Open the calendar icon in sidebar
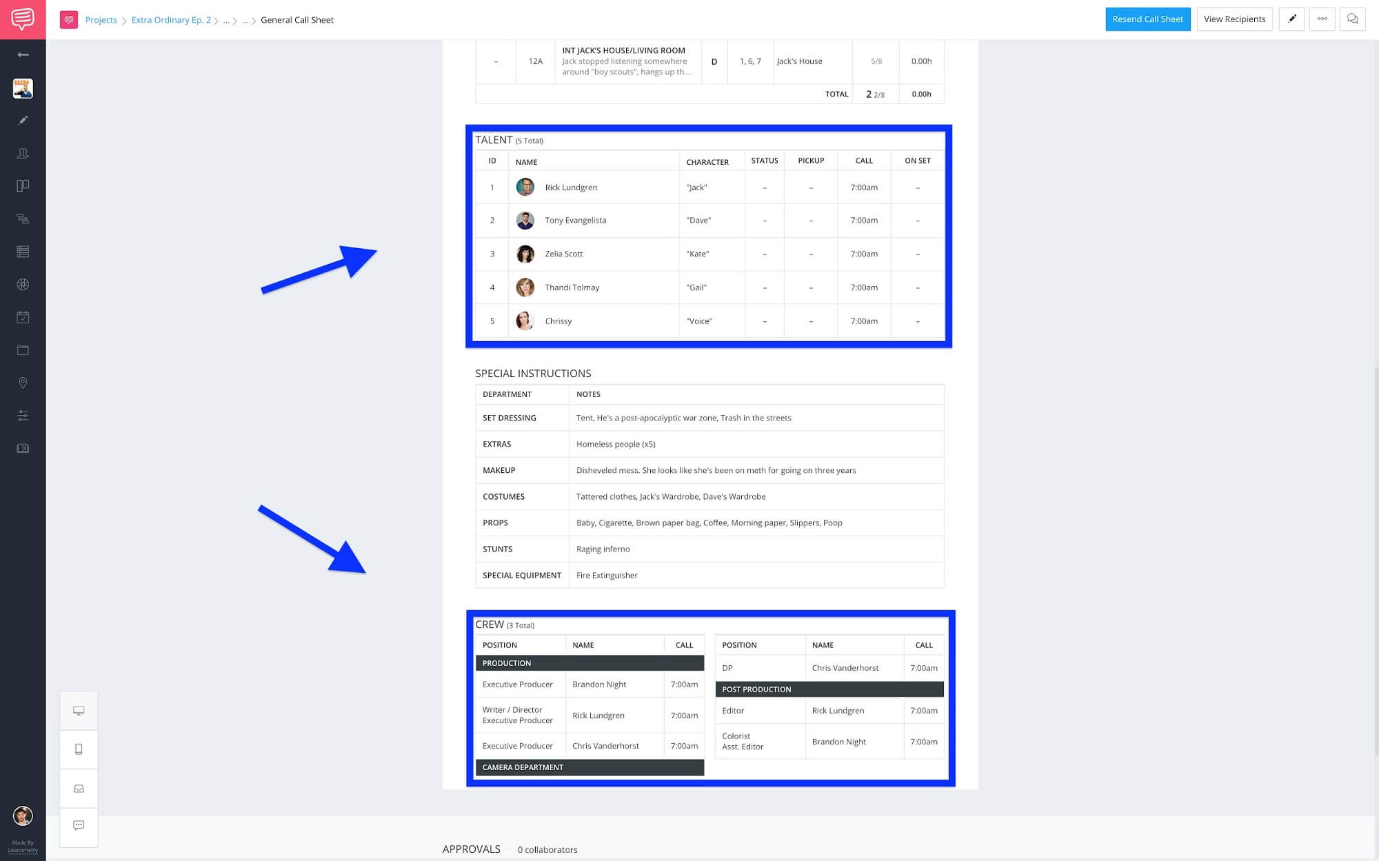The width and height of the screenshot is (1379, 861). click(x=23, y=317)
